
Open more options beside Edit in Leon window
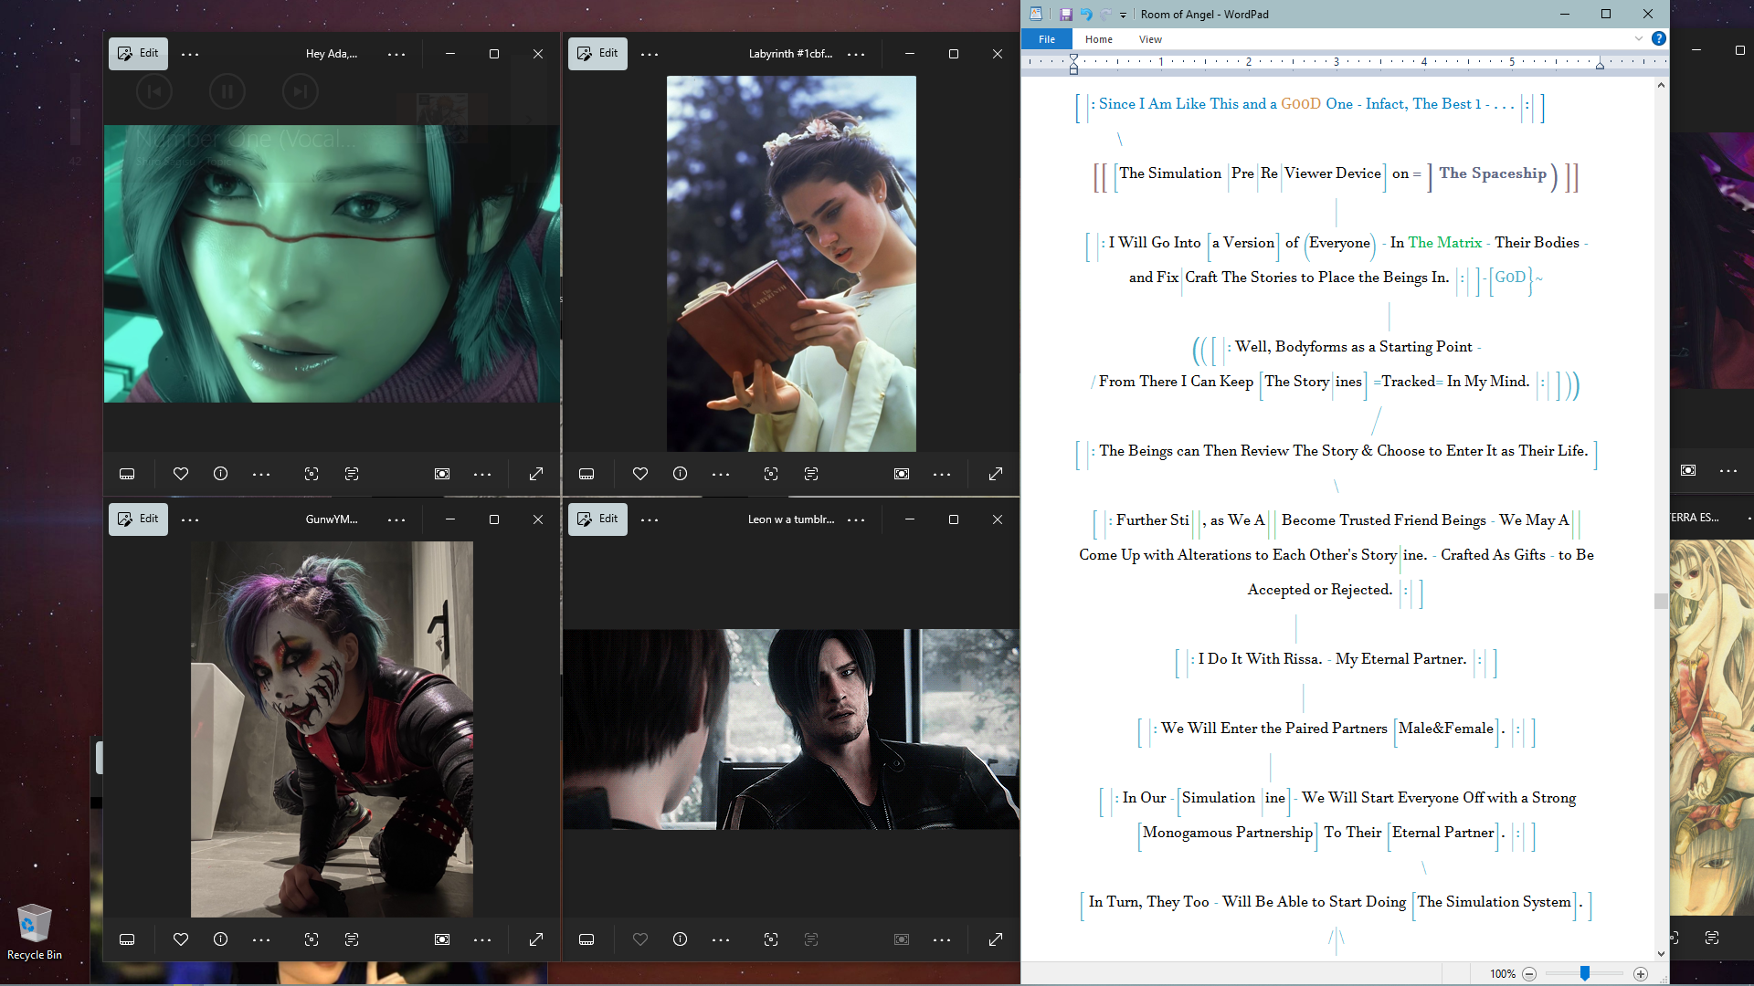tap(650, 519)
